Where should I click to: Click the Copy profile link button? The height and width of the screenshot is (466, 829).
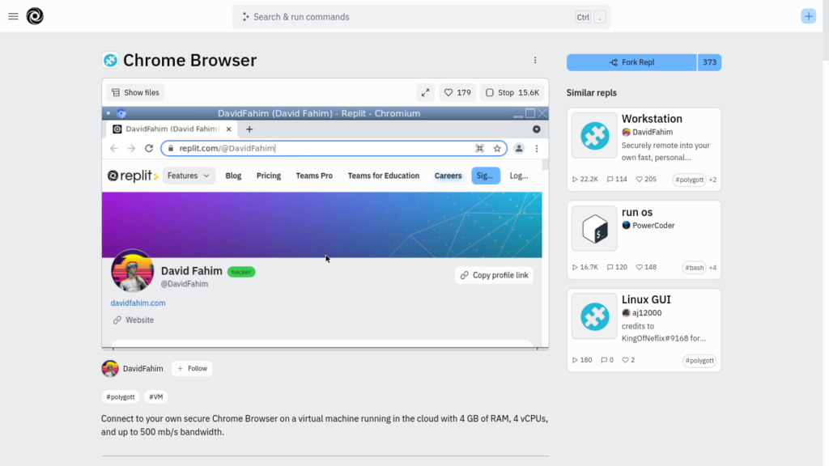(494, 275)
